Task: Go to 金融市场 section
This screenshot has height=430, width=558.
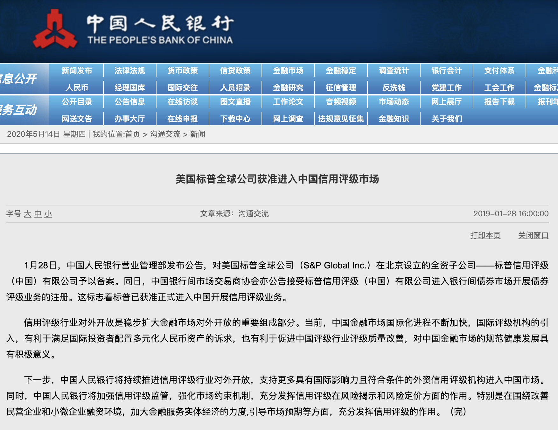Action: tap(288, 71)
